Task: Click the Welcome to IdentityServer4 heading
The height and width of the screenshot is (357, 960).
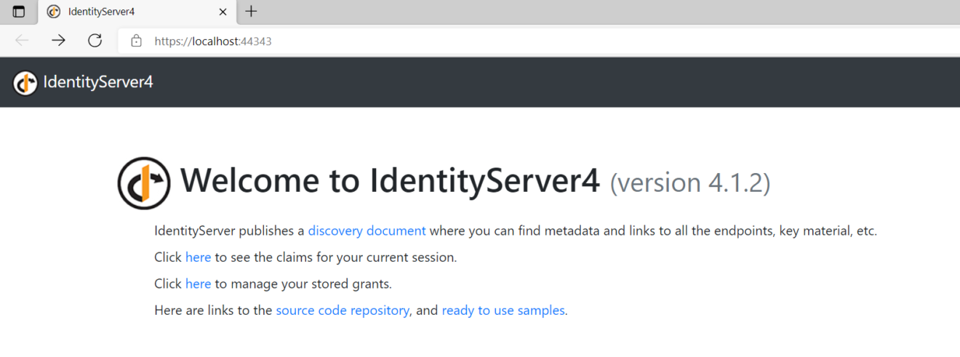Action: point(390,182)
